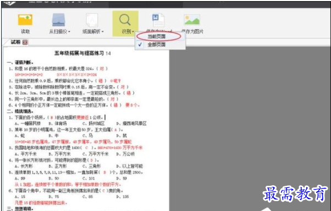Expand the 从扫描仪 dropdown arrow
331x211 pixels.
pyautogui.click(x=69, y=32)
